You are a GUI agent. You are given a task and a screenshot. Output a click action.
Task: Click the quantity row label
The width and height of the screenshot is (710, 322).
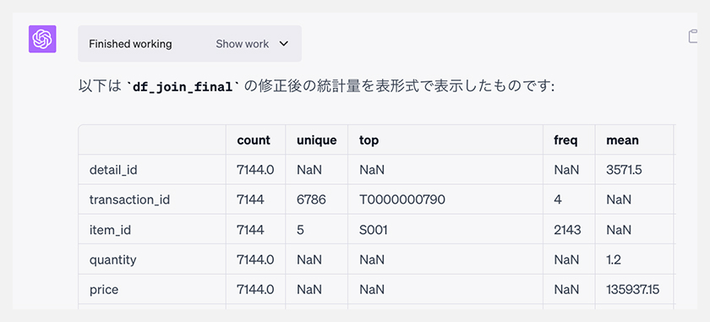pyautogui.click(x=112, y=259)
